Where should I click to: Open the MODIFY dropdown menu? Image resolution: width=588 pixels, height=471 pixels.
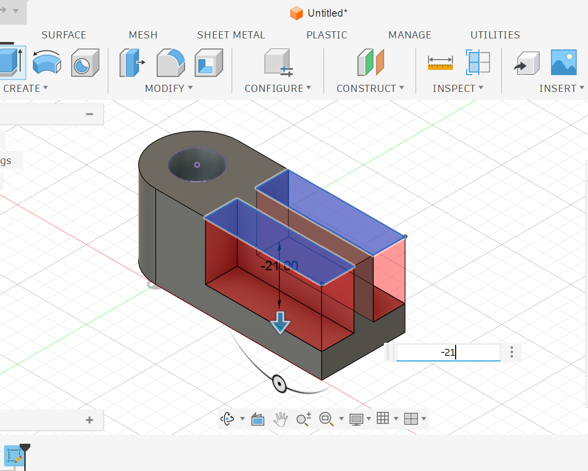(x=169, y=88)
